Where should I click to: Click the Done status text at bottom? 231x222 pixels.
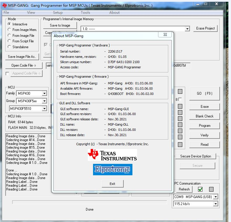coord(90,209)
